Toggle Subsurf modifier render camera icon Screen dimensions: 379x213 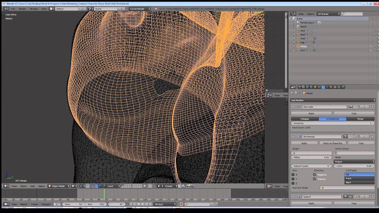coord(345,197)
